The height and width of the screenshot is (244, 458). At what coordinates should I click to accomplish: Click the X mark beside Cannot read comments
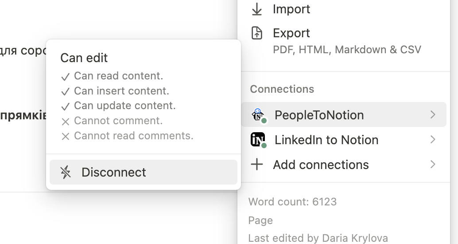[x=66, y=136]
